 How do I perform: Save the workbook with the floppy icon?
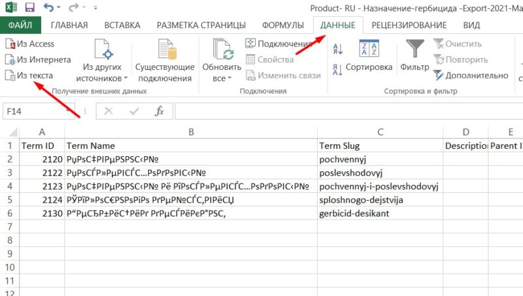coord(29,7)
